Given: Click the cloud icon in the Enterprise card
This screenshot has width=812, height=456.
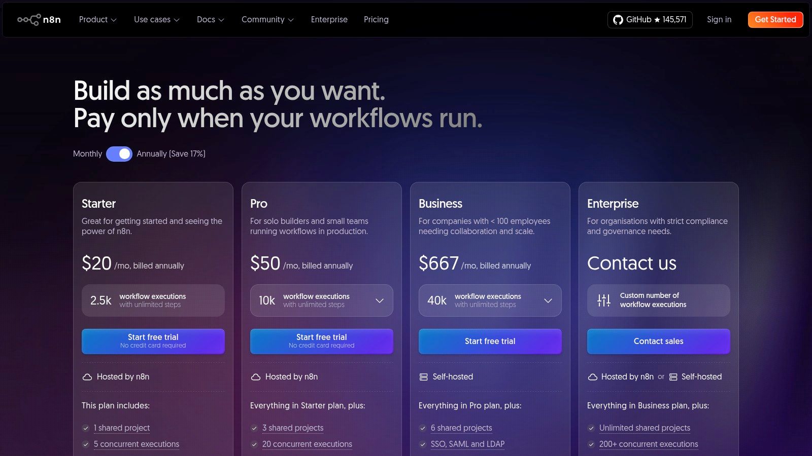Looking at the screenshot, I should 592,377.
